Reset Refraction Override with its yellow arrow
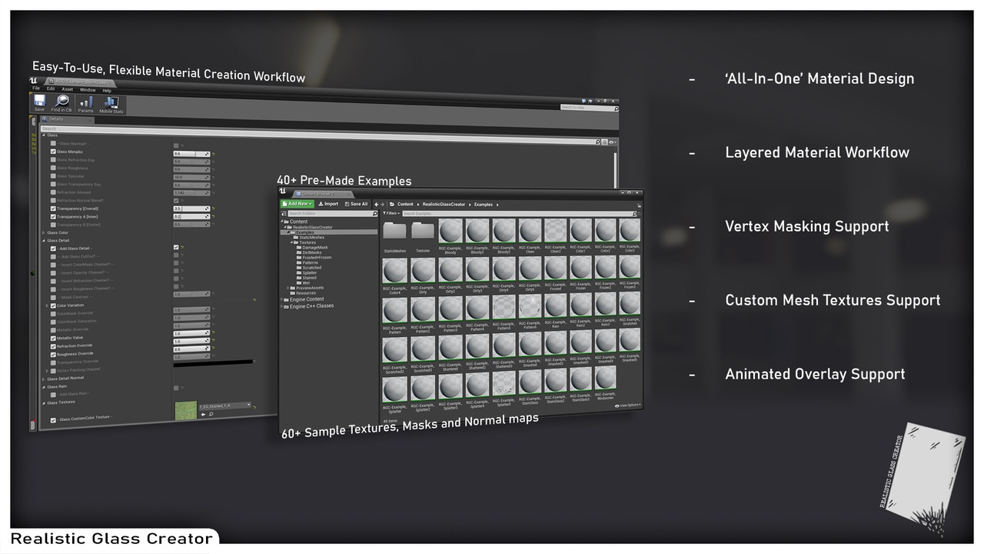 [213, 342]
